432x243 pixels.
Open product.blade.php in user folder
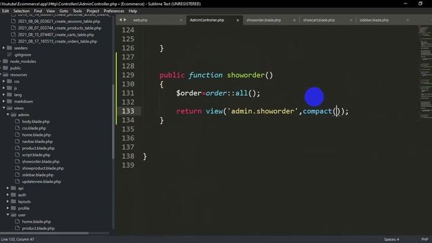click(x=38, y=228)
